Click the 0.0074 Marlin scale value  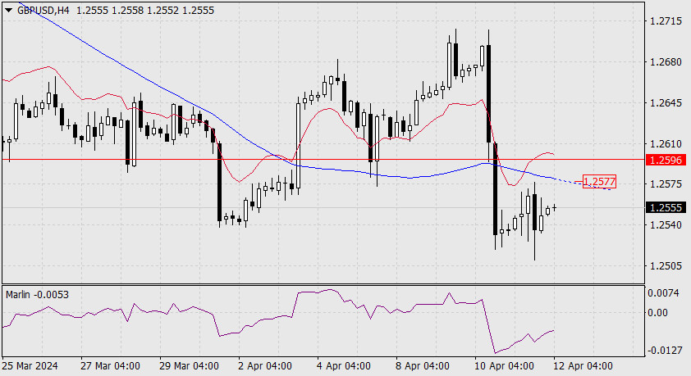(663, 293)
